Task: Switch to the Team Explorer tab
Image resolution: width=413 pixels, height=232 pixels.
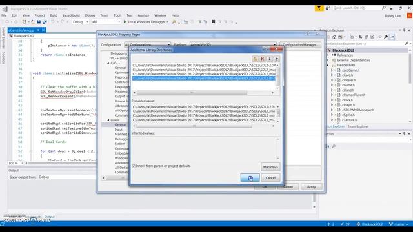Action: pyautogui.click(x=358, y=126)
